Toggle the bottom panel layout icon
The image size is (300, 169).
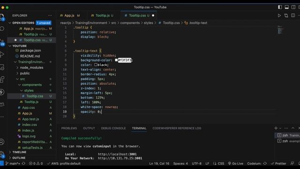(x=286, y=7)
